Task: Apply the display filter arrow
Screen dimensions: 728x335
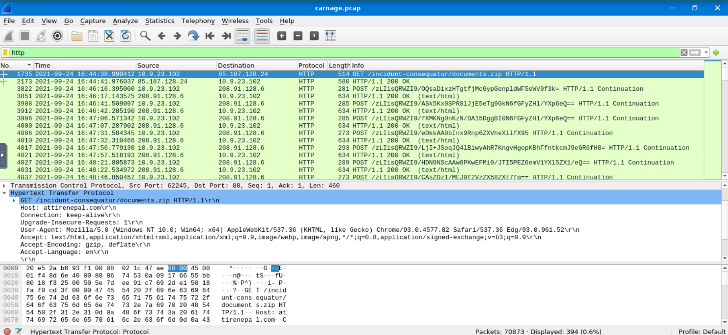Action: [x=695, y=53]
